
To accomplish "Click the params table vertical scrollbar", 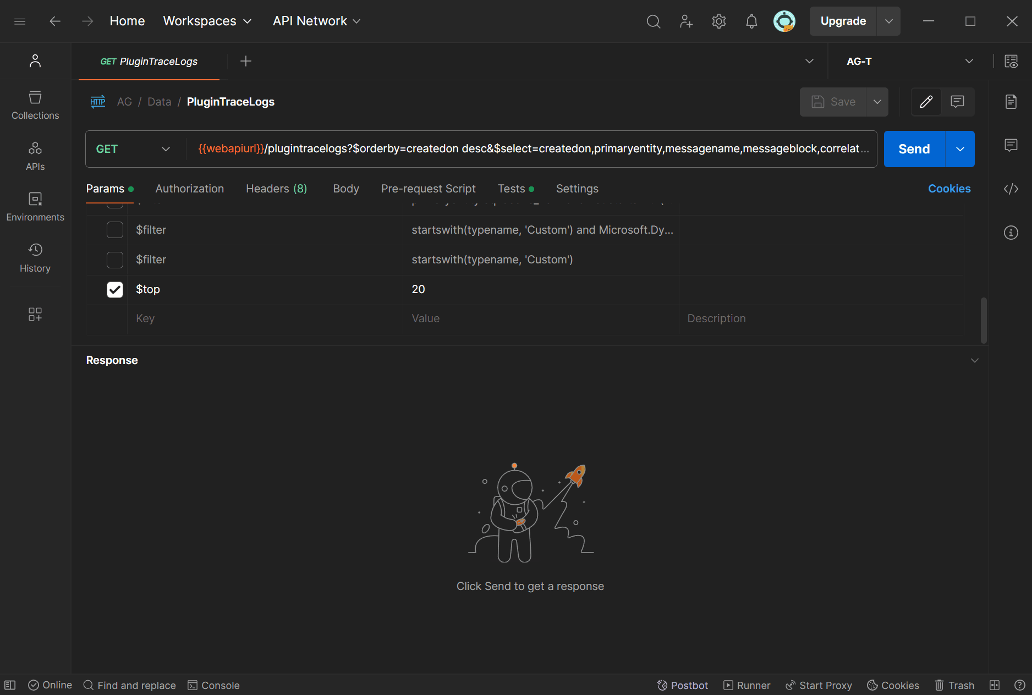I will click(984, 320).
